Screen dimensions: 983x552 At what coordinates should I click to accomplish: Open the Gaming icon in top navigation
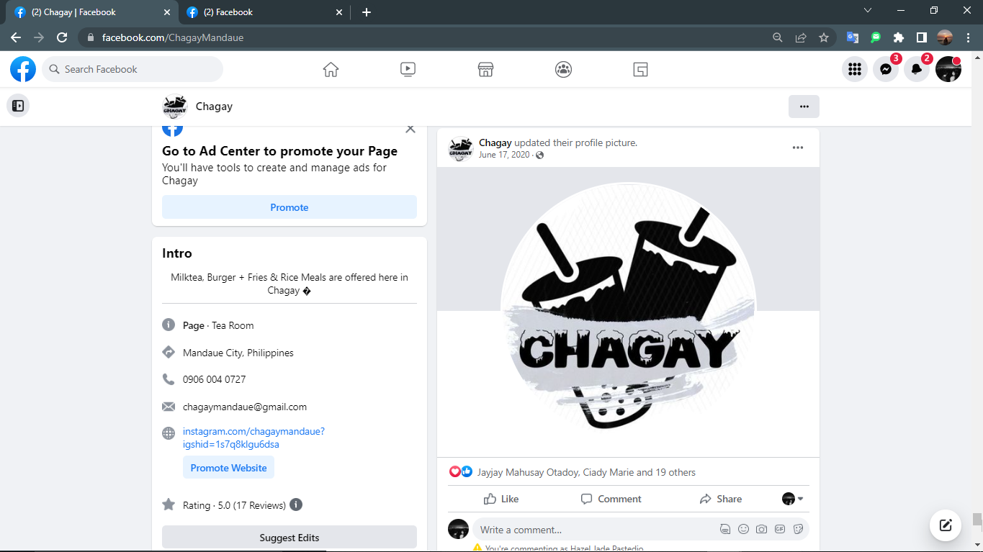(x=640, y=69)
